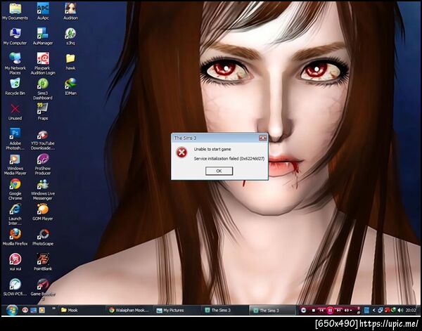
Task: Switch to Walaiphan Mook Chrome taskbar button
Action: pyautogui.click(x=129, y=311)
